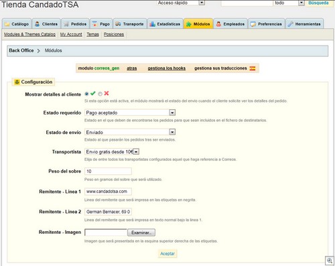Click the Módulos puzzle piece icon

point(189,24)
